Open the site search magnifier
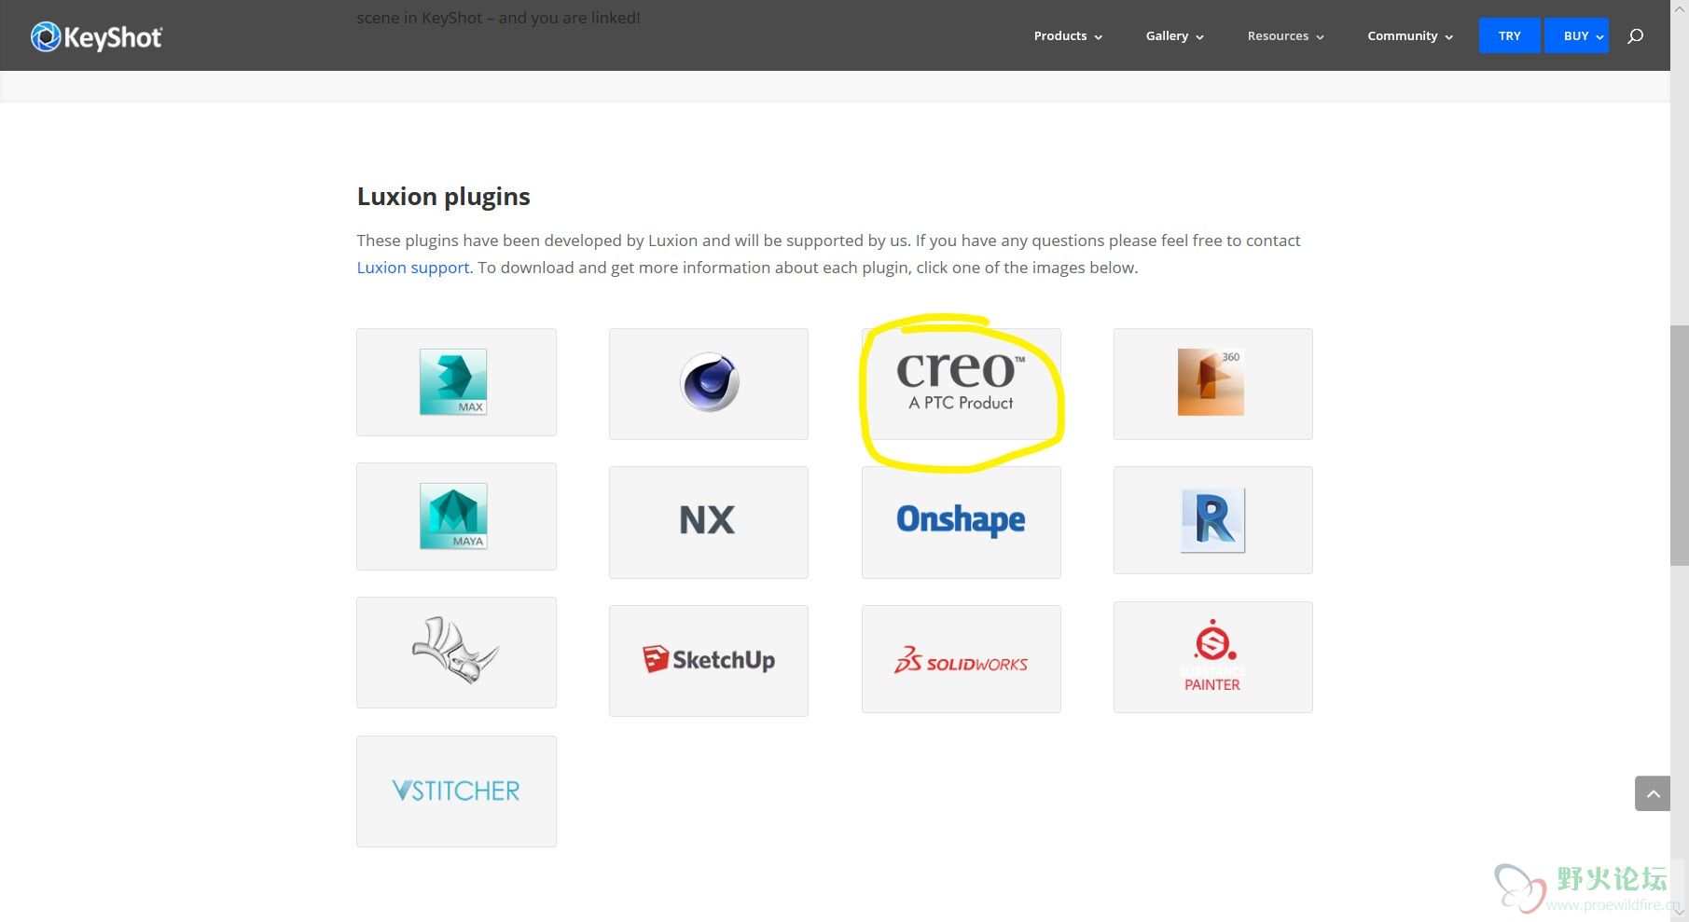The width and height of the screenshot is (1689, 922). [1635, 35]
